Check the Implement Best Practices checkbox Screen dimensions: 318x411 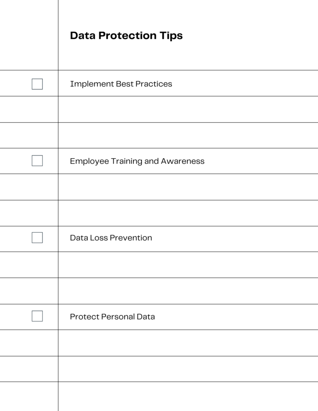click(x=37, y=84)
